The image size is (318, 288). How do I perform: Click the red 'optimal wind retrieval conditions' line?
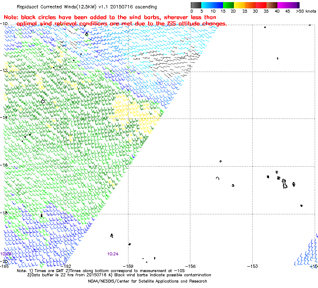[122, 24]
